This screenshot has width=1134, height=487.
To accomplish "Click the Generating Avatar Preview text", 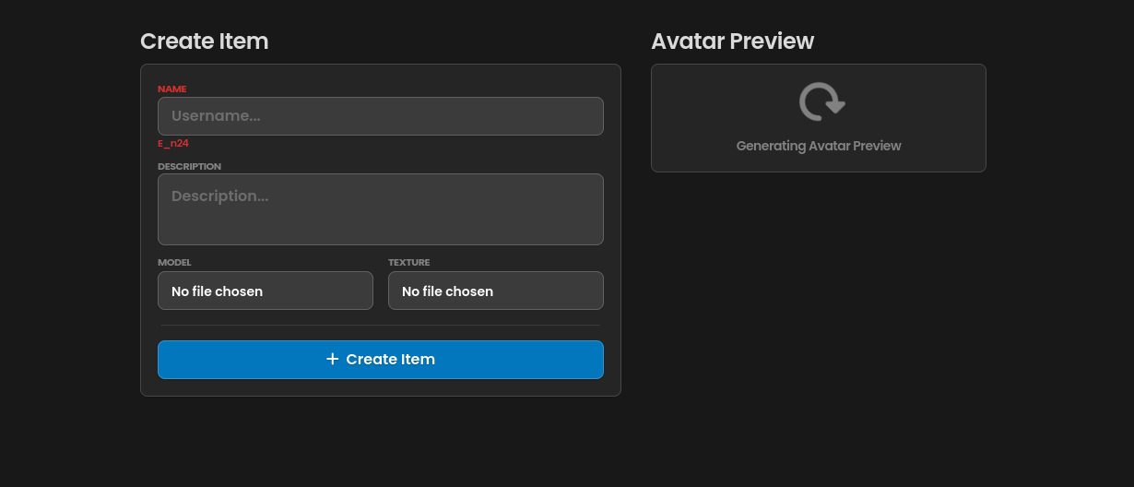I will coord(818,146).
